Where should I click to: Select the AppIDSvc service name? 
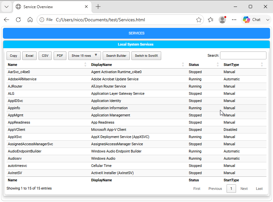(x=15, y=101)
